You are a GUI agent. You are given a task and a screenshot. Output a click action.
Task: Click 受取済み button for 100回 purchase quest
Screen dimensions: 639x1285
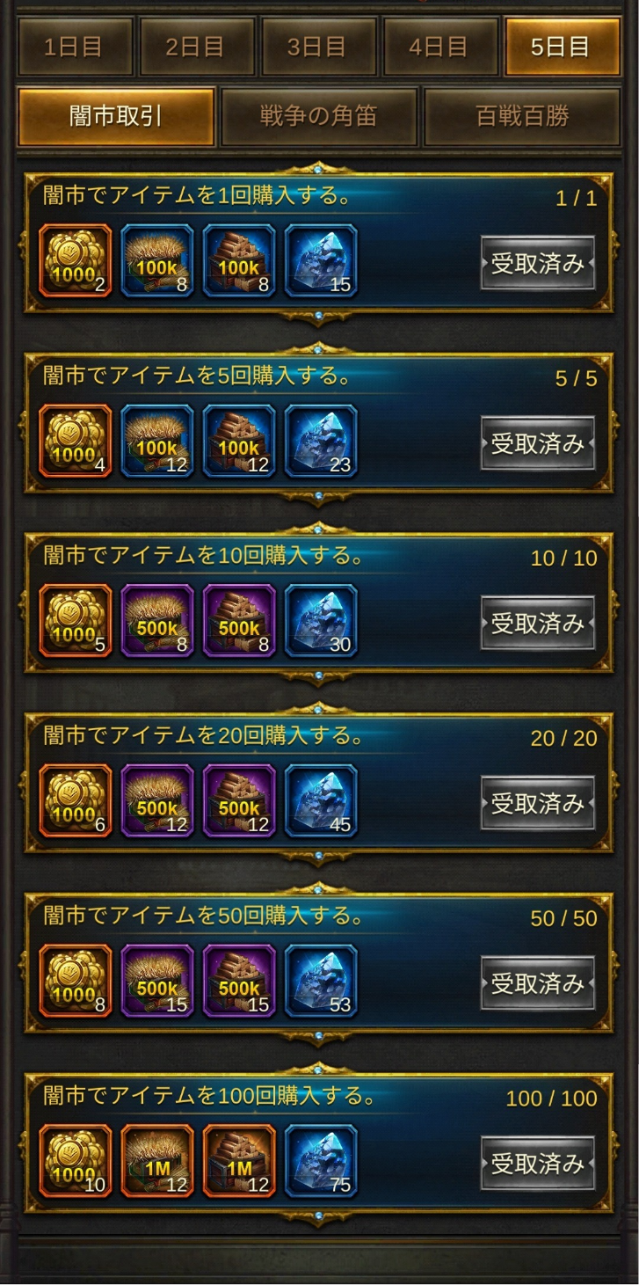click(538, 1163)
